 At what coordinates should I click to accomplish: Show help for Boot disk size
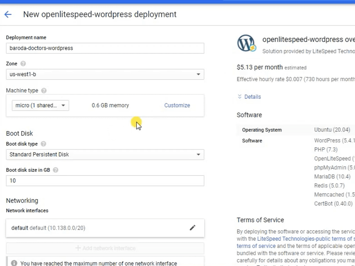[55, 170]
